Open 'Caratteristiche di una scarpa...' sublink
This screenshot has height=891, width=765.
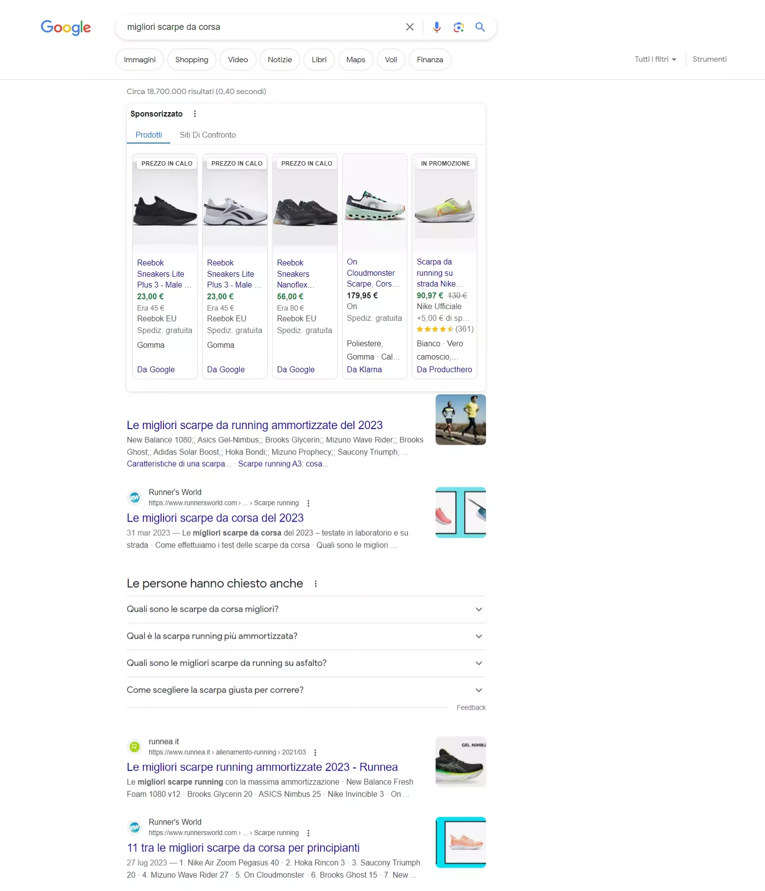179,464
